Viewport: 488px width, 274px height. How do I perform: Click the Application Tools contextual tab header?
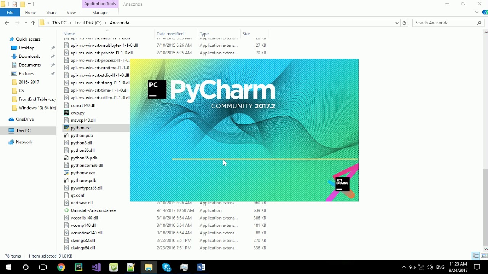100,4
